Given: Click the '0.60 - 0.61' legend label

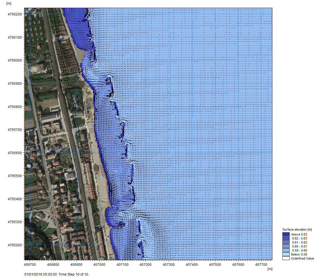Looking at the screenshot, I should (x=300, y=246).
